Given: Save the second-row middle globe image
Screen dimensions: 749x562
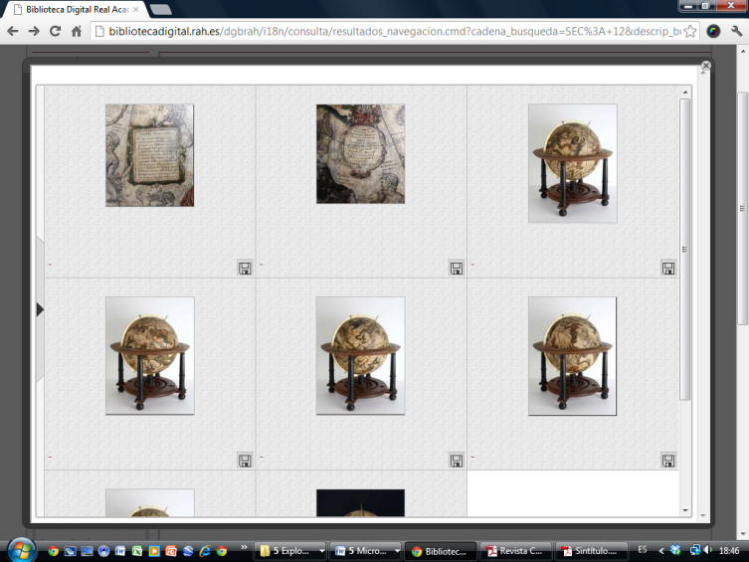Looking at the screenshot, I should click(x=457, y=461).
